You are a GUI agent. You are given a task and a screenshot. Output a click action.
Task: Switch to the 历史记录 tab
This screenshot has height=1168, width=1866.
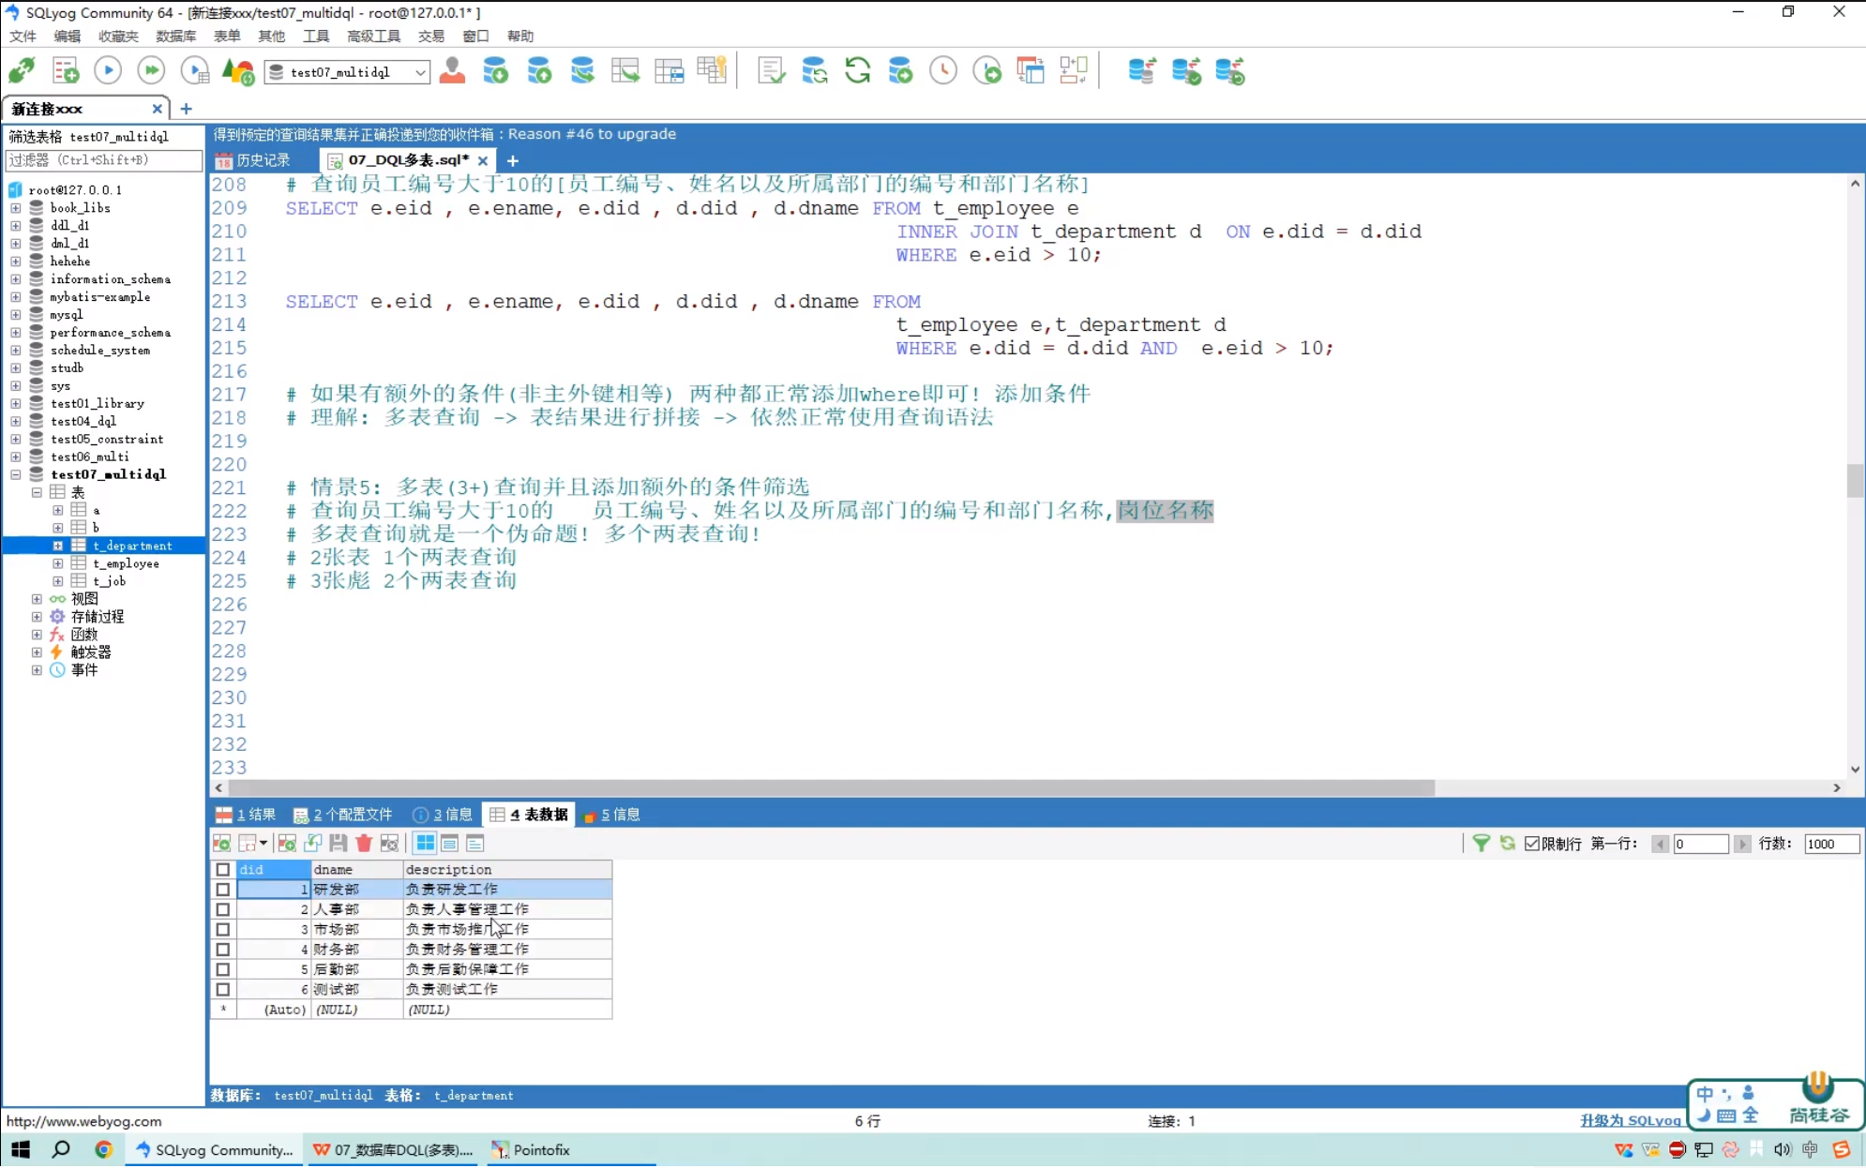coord(253,161)
